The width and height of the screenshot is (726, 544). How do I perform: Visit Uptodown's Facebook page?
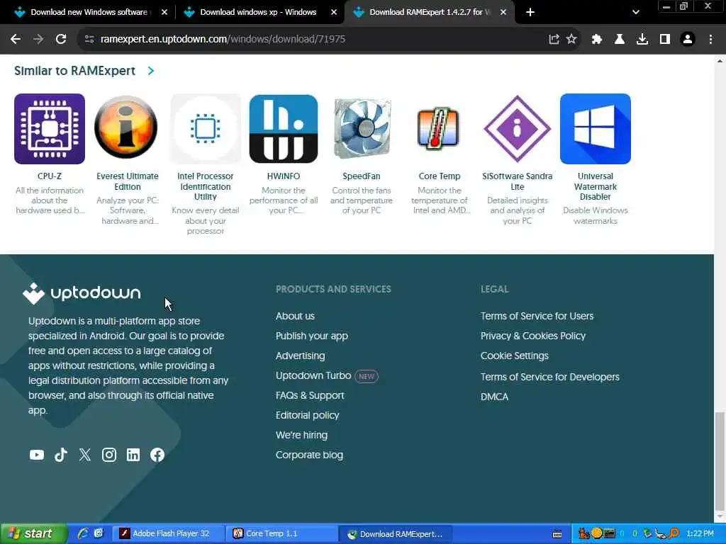(157, 455)
